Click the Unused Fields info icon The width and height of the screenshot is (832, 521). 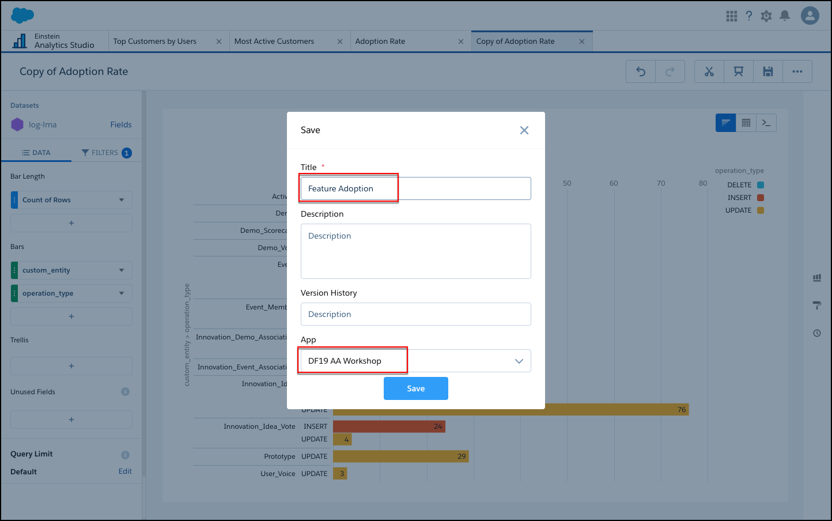click(x=125, y=392)
